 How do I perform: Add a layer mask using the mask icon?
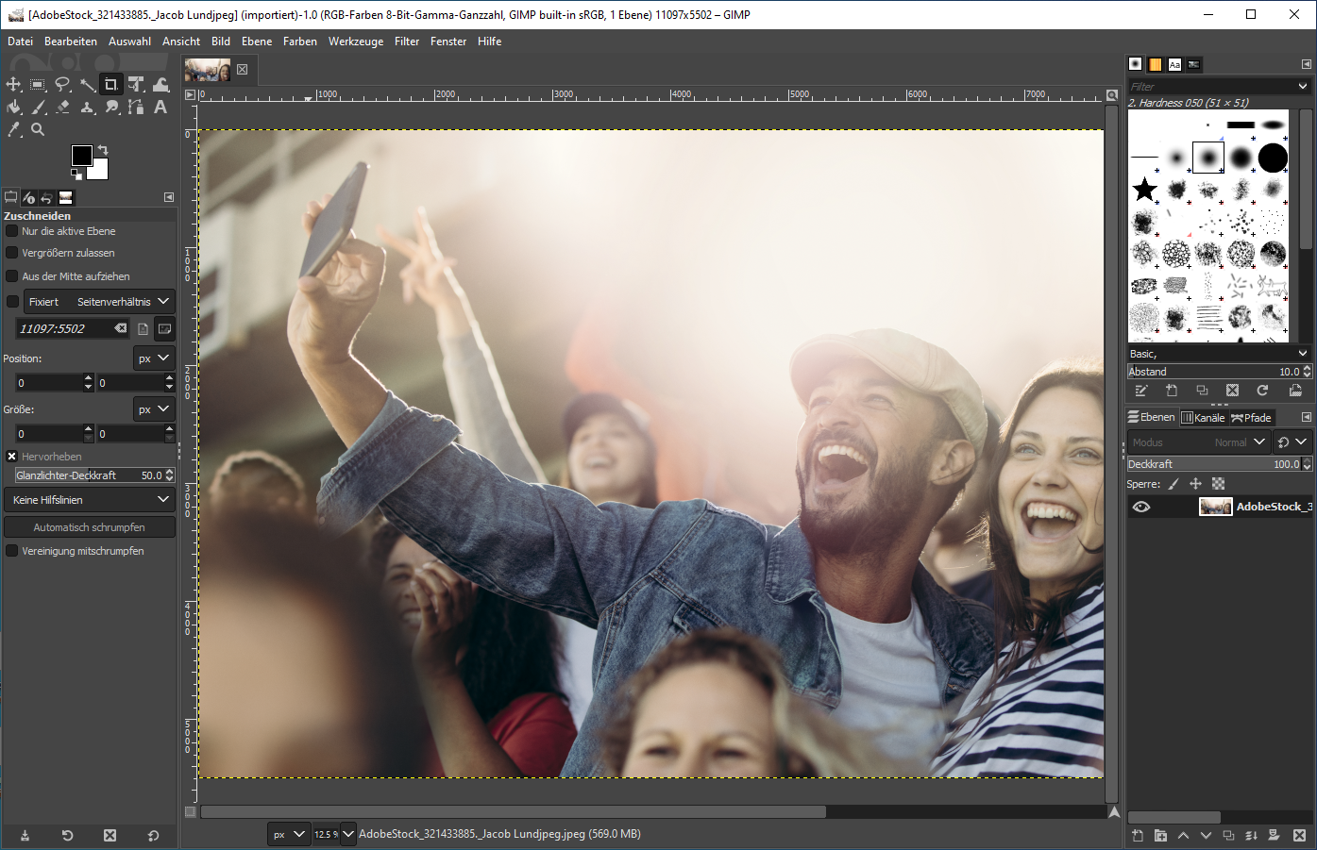click(1274, 836)
